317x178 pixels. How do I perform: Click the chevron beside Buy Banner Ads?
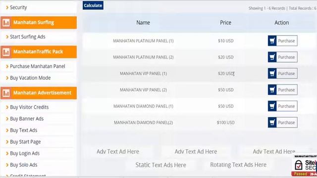tap(7, 119)
